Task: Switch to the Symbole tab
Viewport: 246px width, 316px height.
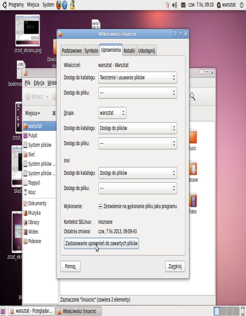Action: (x=91, y=51)
